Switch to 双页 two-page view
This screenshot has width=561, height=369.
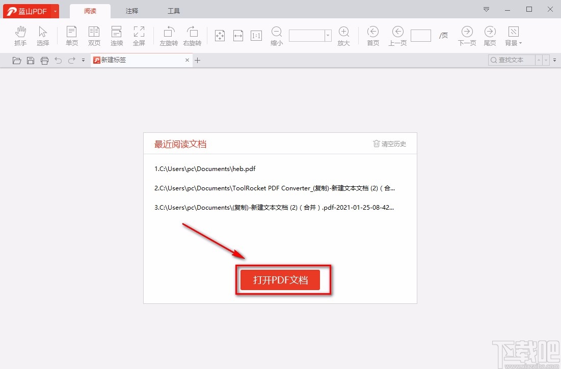pyautogui.click(x=94, y=35)
